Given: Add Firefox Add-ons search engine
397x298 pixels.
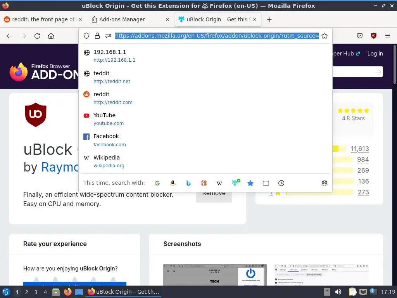Looking at the screenshot, I should pos(236,182).
